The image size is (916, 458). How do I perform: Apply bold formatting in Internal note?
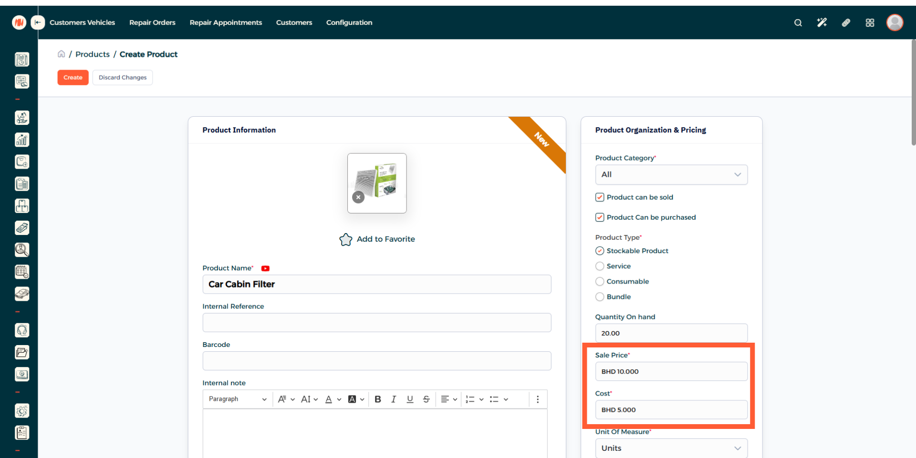point(378,399)
